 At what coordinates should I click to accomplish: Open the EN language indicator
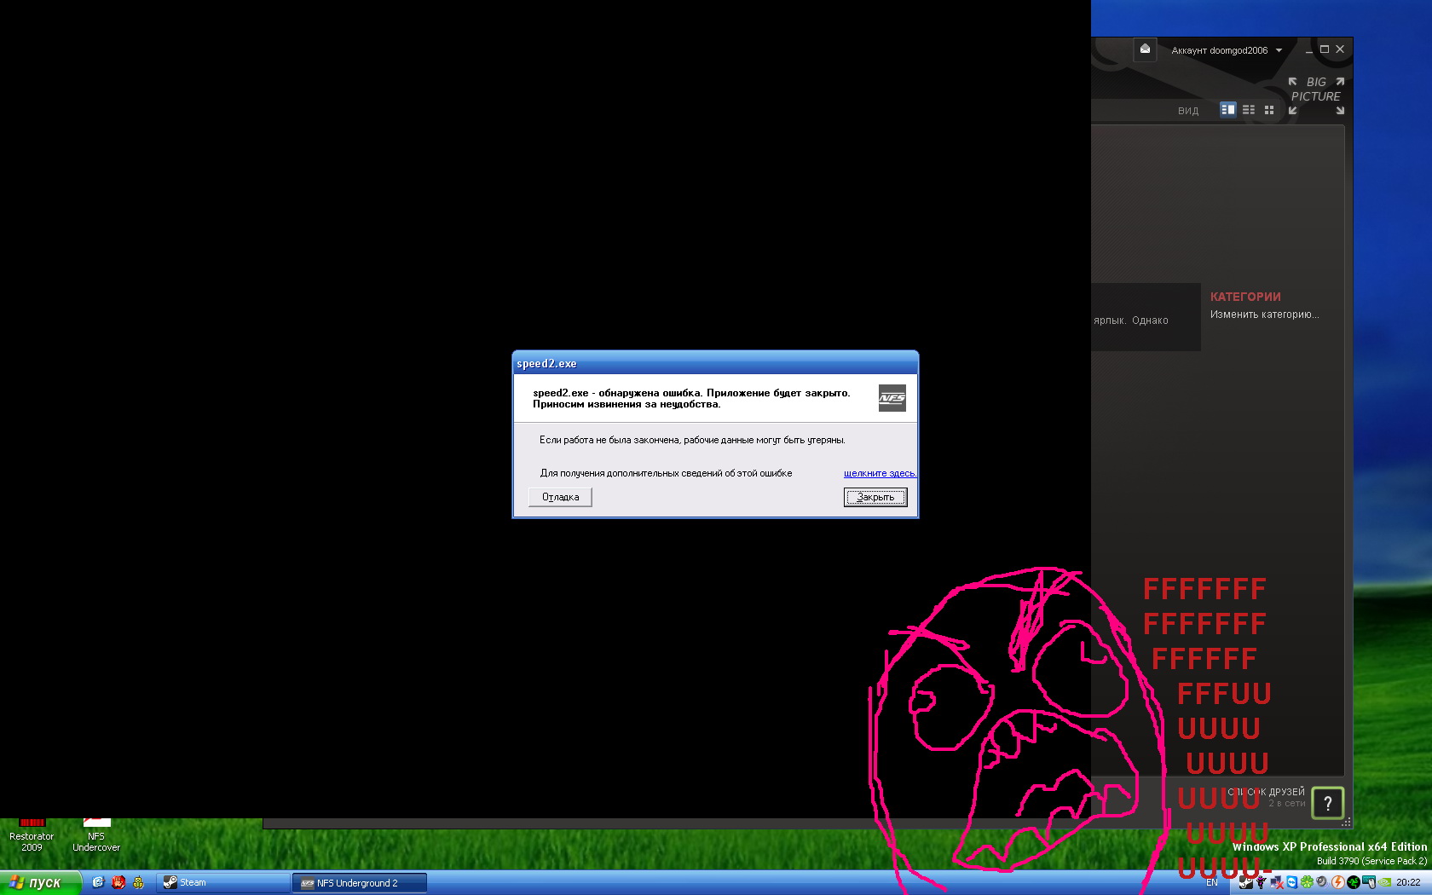click(x=1212, y=882)
